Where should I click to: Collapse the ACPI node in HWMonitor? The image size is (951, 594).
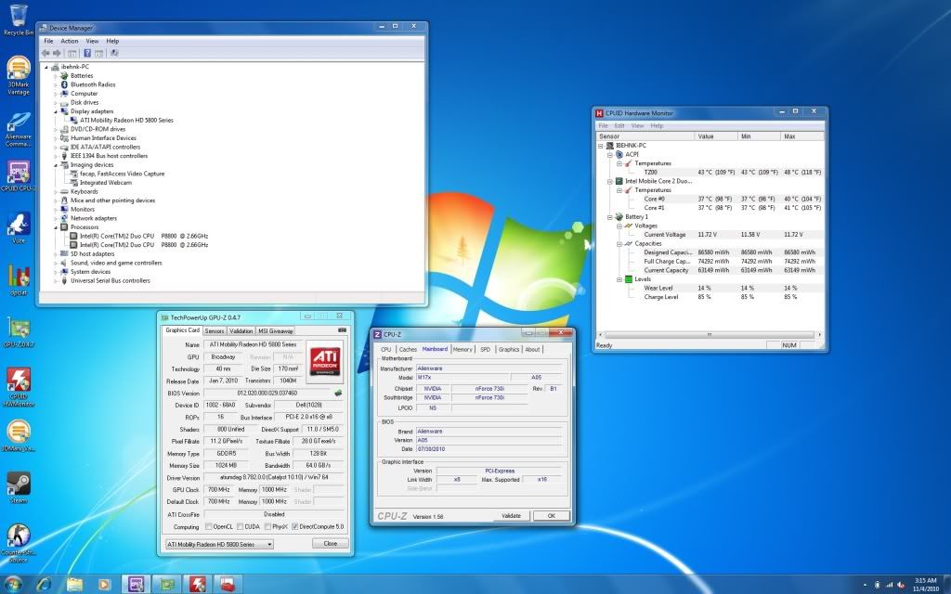click(x=610, y=155)
